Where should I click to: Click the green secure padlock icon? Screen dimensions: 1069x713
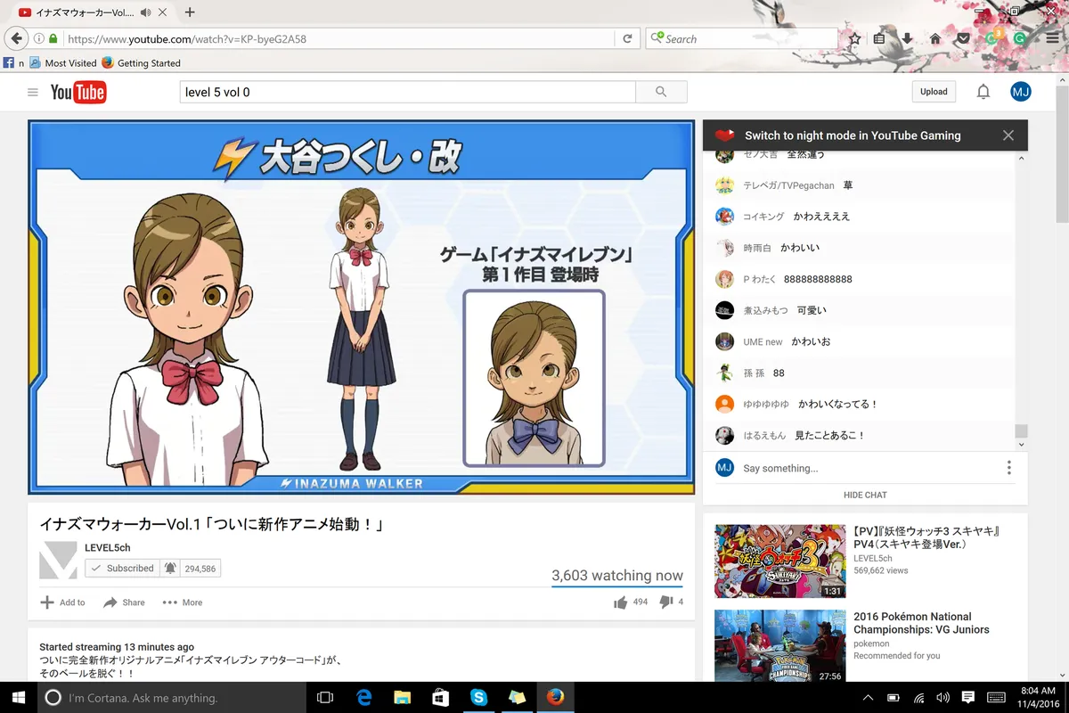point(53,39)
